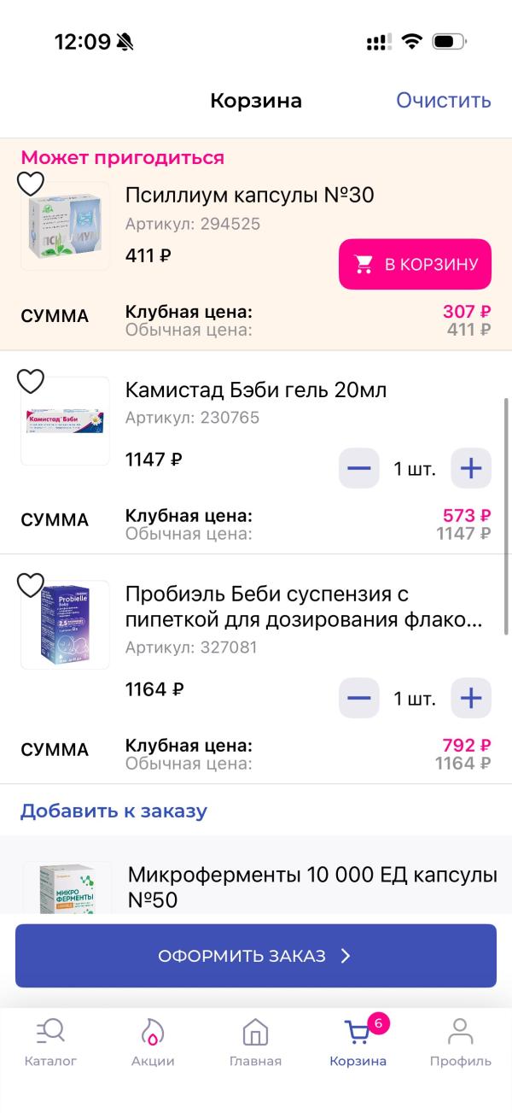Screen dimensions: 512x1113
Task: Increase quantity of Камистад Бэби гель
Action: tap(471, 468)
